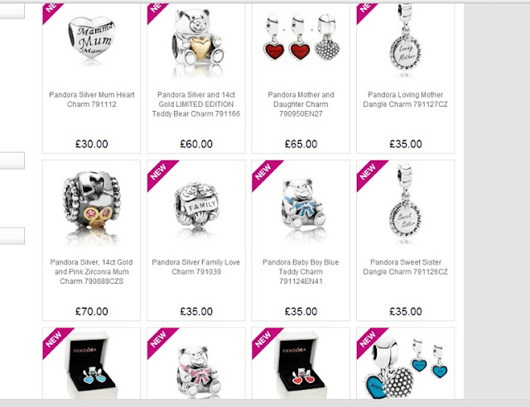Image resolution: width=530 pixels, height=407 pixels.
Task: Click Pandora Mother and Daughter Charm 790950EN27 title
Action: click(x=301, y=104)
